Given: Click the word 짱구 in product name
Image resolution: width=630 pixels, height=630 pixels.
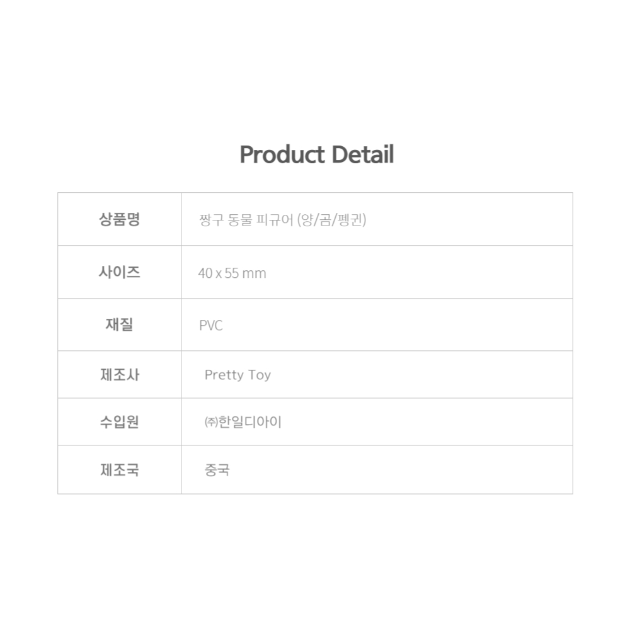Looking at the screenshot, I should (211, 220).
